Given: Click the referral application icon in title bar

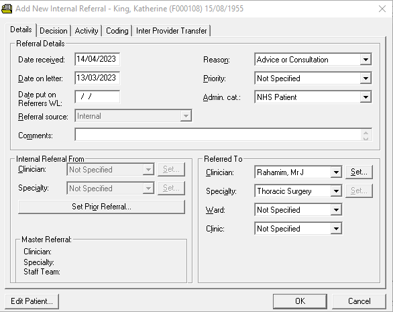Looking at the screenshot, I should [7, 9].
